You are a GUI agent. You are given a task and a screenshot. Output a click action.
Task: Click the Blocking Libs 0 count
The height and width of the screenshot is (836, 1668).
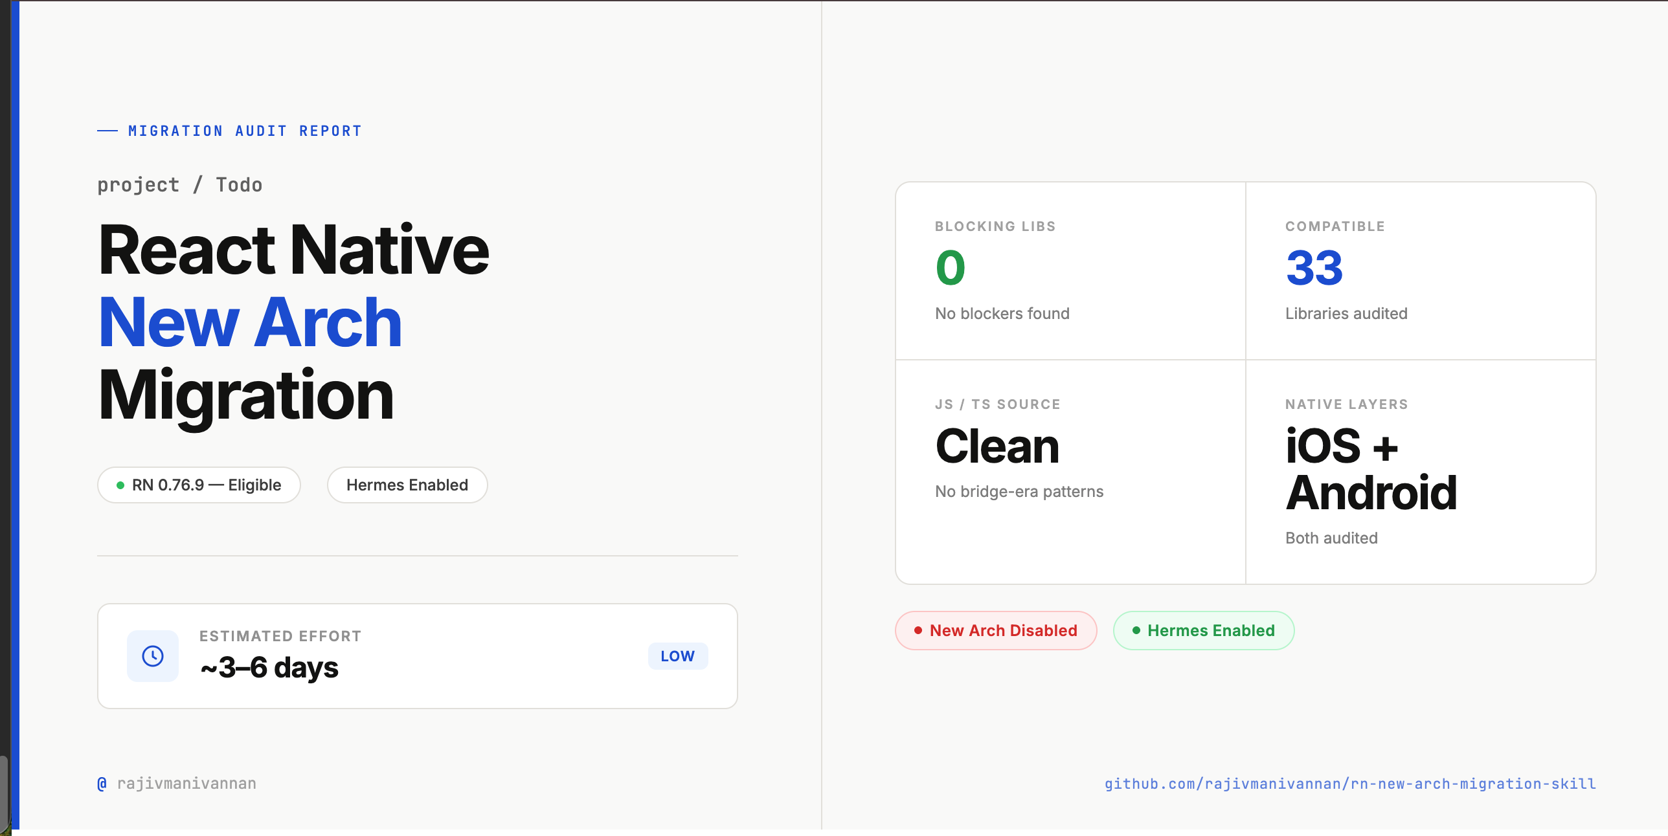[x=951, y=268]
